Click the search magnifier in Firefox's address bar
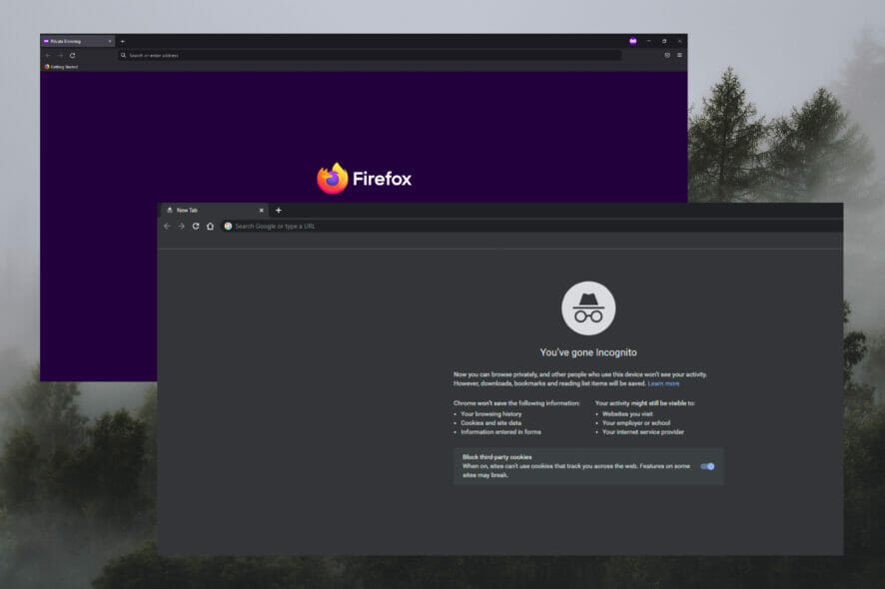This screenshot has width=885, height=589. point(123,55)
